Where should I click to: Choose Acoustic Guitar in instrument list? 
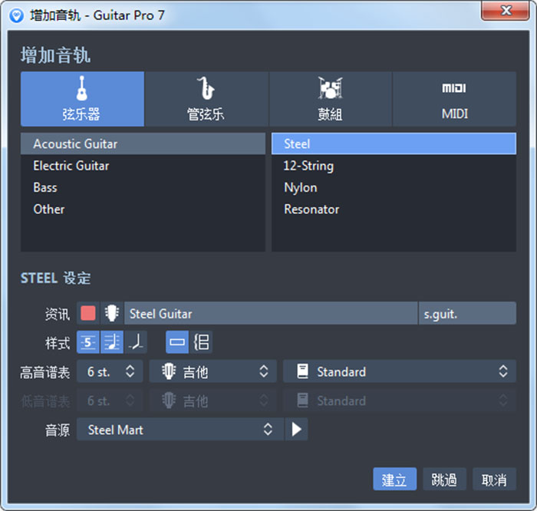click(143, 143)
